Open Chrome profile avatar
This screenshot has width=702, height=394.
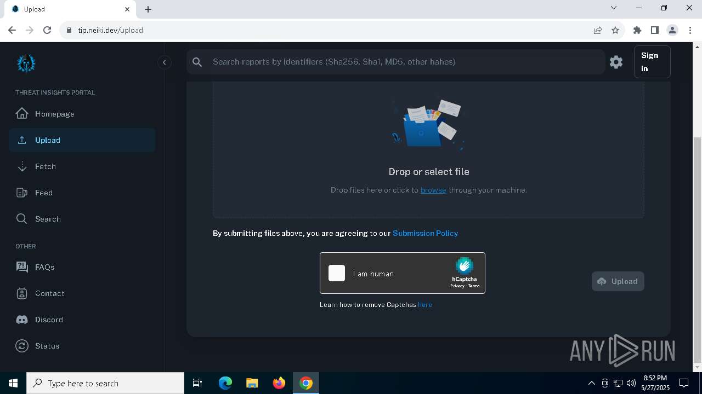(x=672, y=30)
